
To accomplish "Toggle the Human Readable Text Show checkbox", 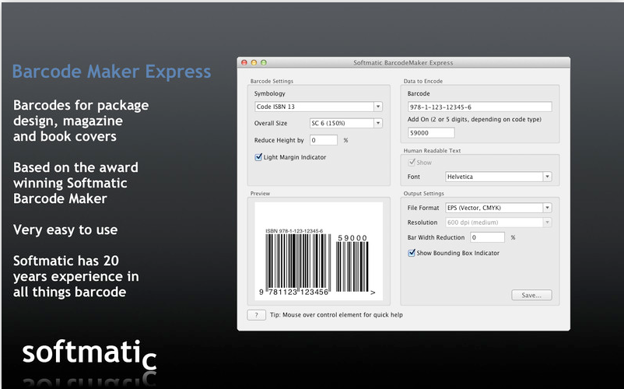I will [412, 163].
